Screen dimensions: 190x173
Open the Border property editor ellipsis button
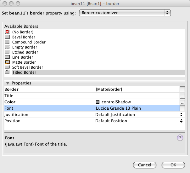point(182,89)
